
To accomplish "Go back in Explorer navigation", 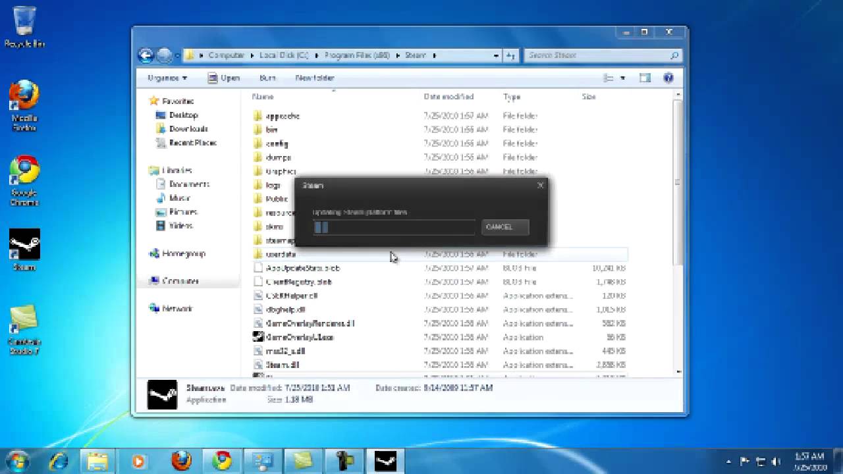I will click(146, 55).
